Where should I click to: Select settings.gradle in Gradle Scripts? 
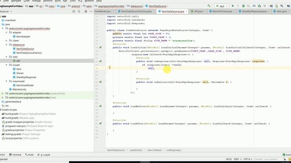point(21,134)
